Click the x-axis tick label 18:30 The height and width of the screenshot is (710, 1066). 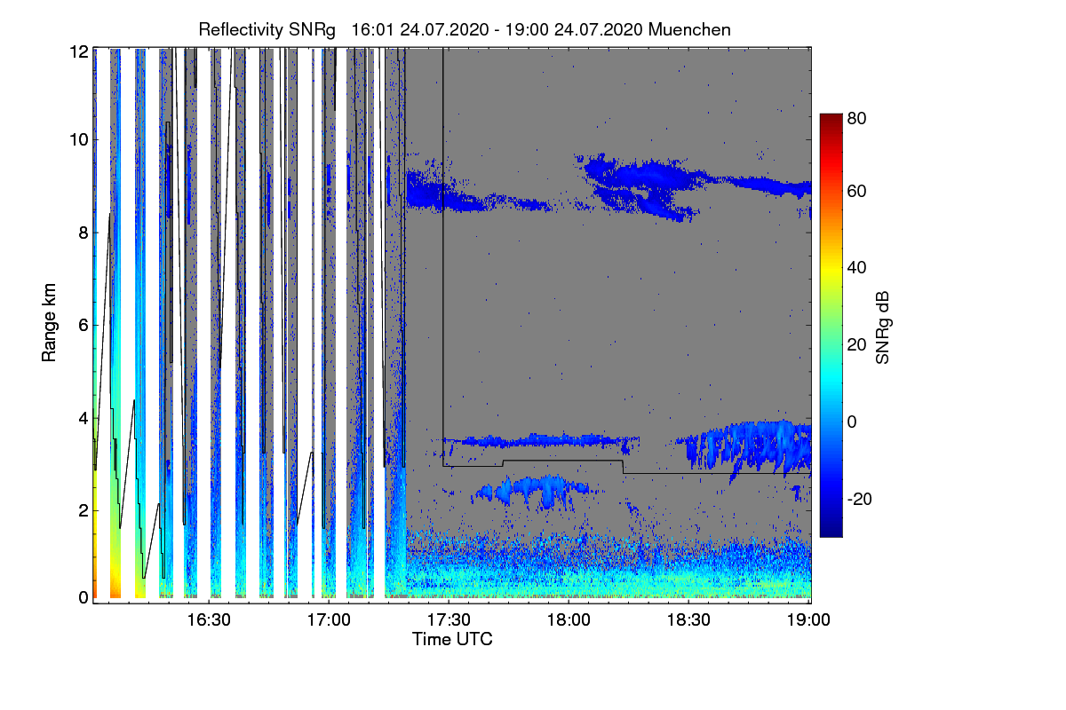click(689, 619)
